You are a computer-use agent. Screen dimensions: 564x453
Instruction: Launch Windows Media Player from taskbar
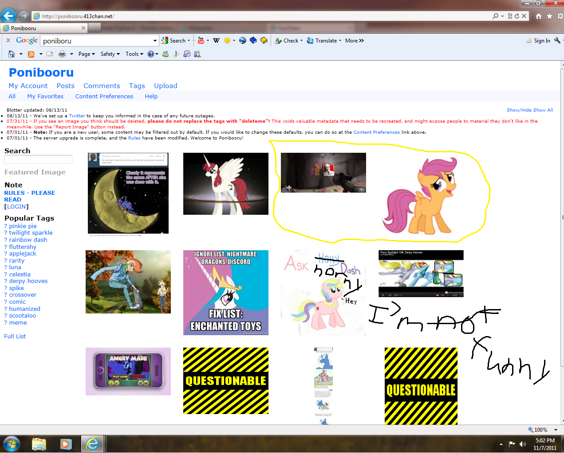66,444
